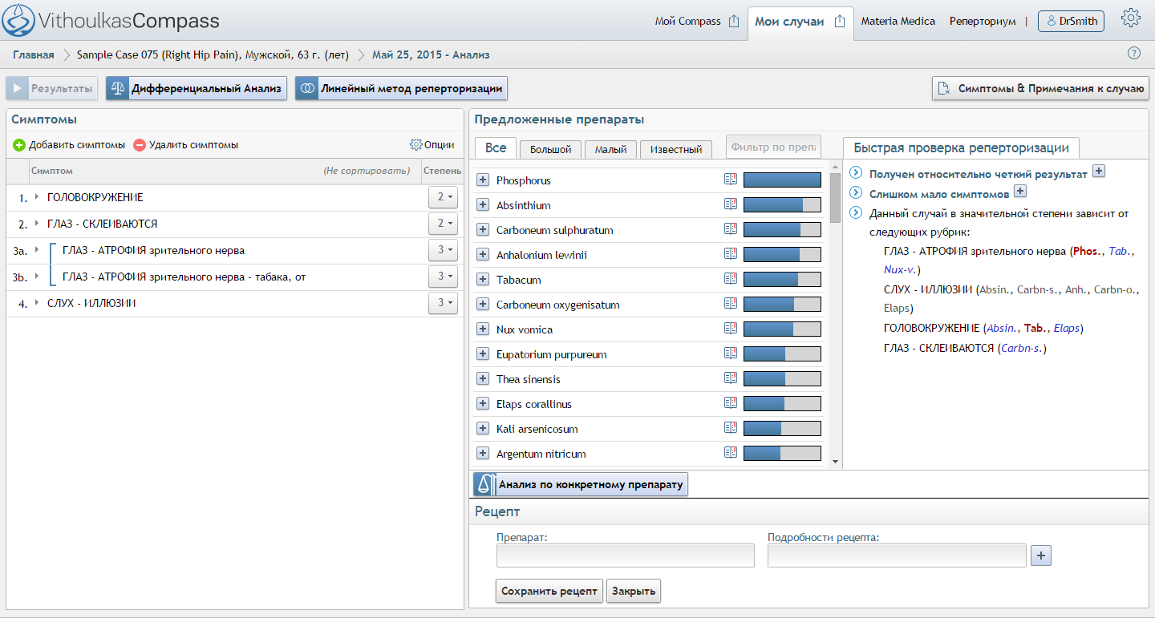The height and width of the screenshot is (618, 1155).
Task: Open degree dropdown for ГОЛОВОКРУЖЕНИЕ
Action: pyautogui.click(x=443, y=196)
